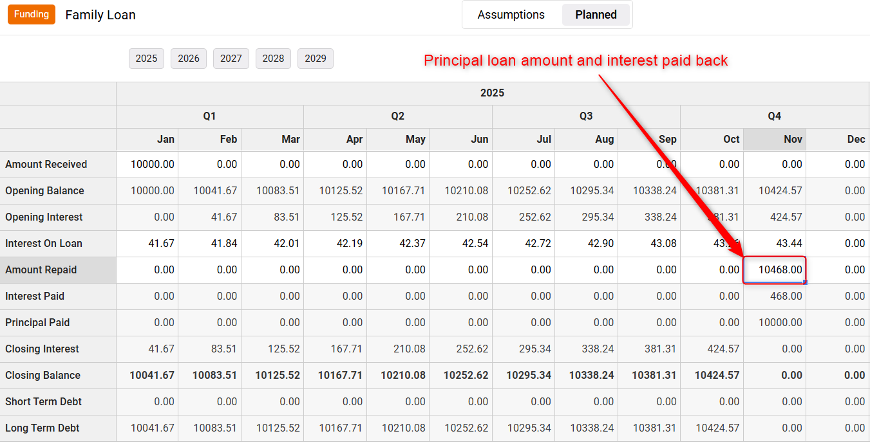This screenshot has height=447, width=870.
Task: Click the Opening Interest row label
Action: (x=58, y=217)
